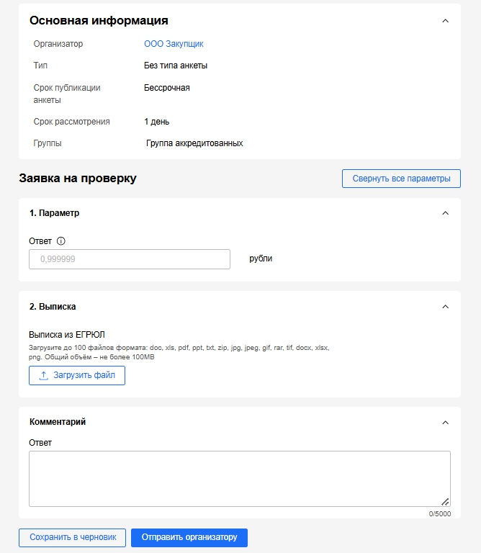Click the info icon beside Ответ

click(x=60, y=241)
